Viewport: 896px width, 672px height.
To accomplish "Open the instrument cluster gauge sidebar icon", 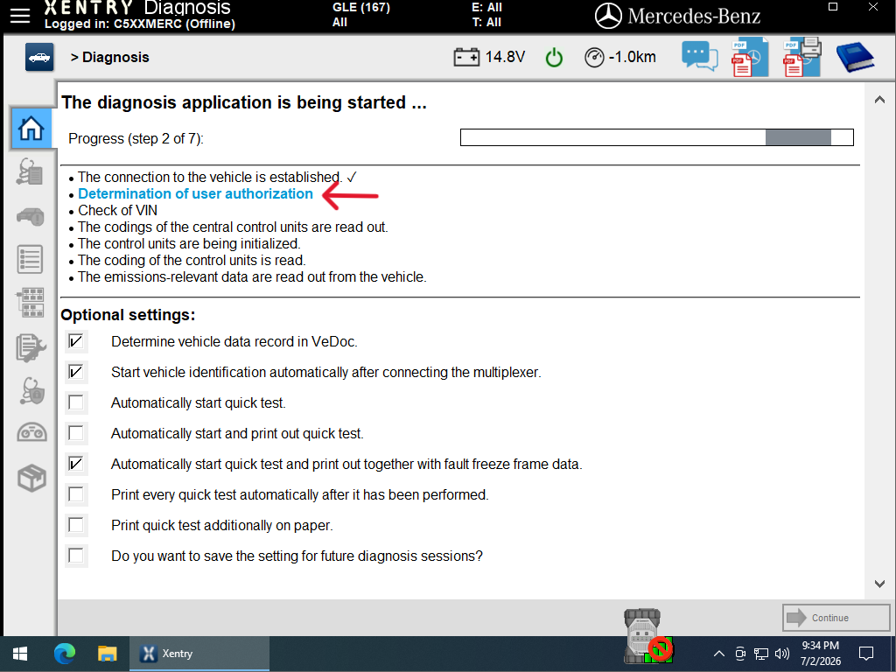I will (31, 432).
